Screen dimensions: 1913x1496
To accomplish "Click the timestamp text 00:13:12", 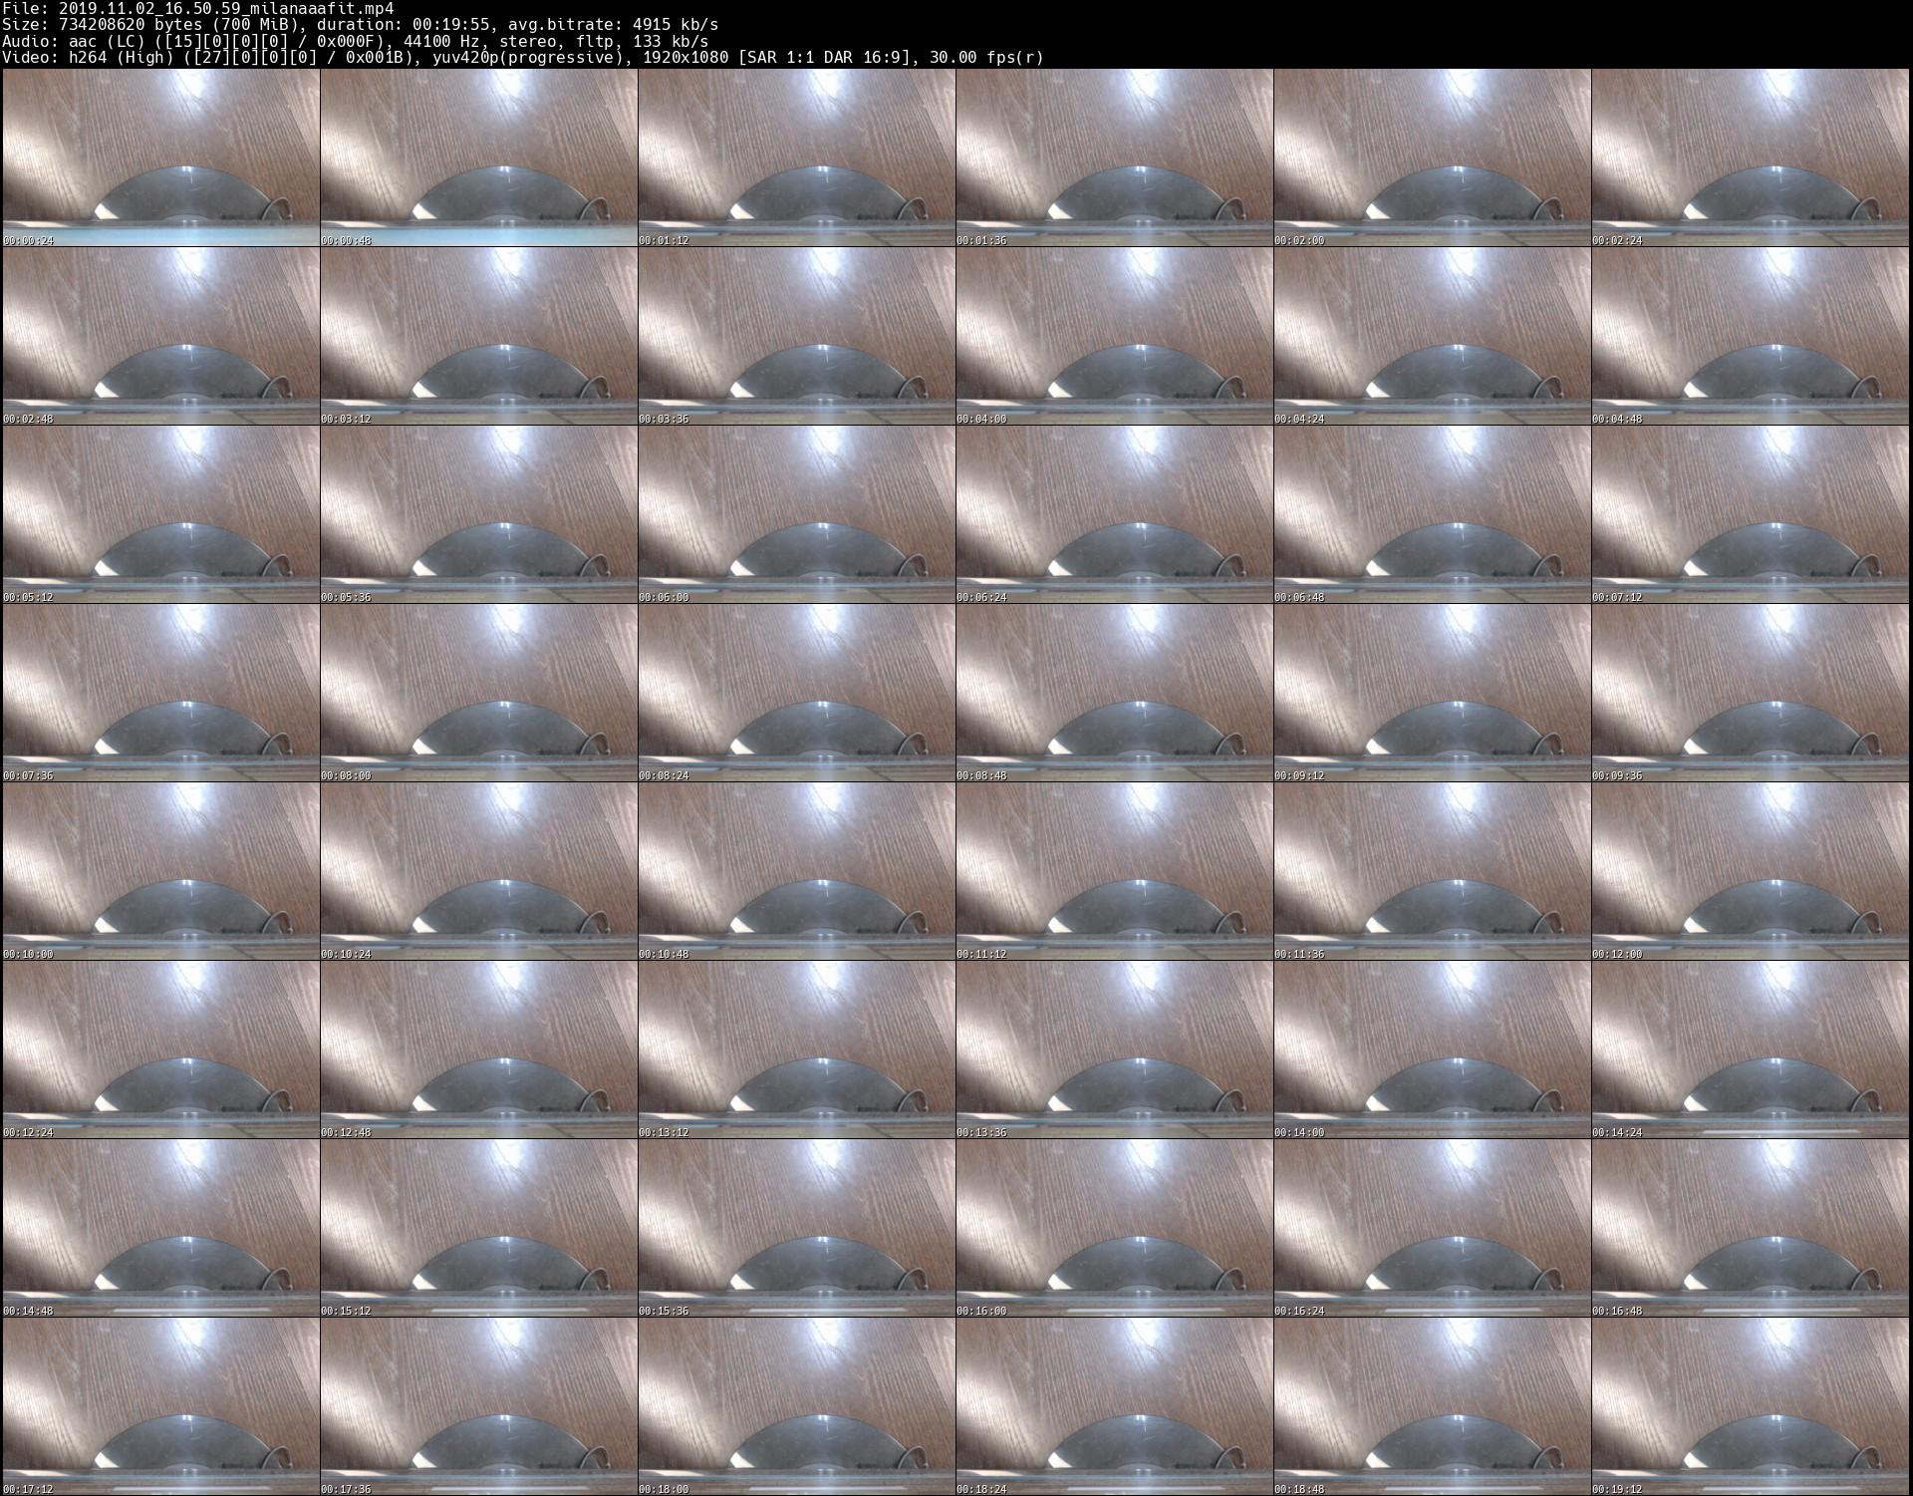I will 664,1133.
